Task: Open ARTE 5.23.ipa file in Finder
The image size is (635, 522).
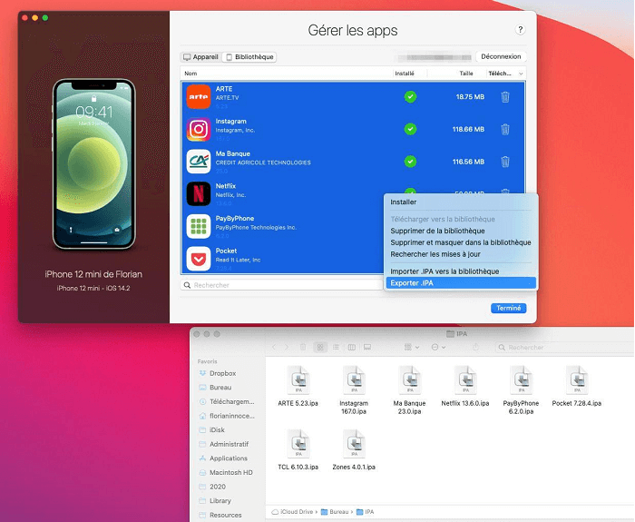Action: 298,386
